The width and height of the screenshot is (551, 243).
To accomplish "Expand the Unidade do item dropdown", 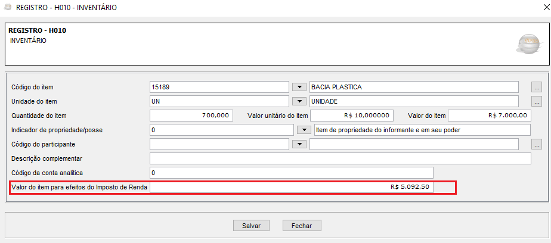I will [x=299, y=101].
